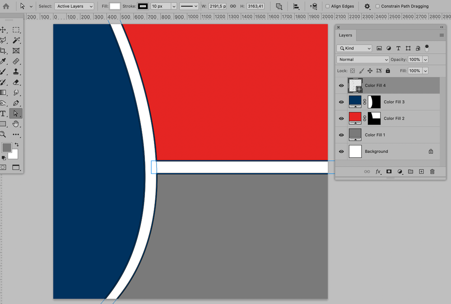Viewport: 451px width, 304px height.
Task: Open the Active Layers select dropdown
Action: tap(74, 6)
